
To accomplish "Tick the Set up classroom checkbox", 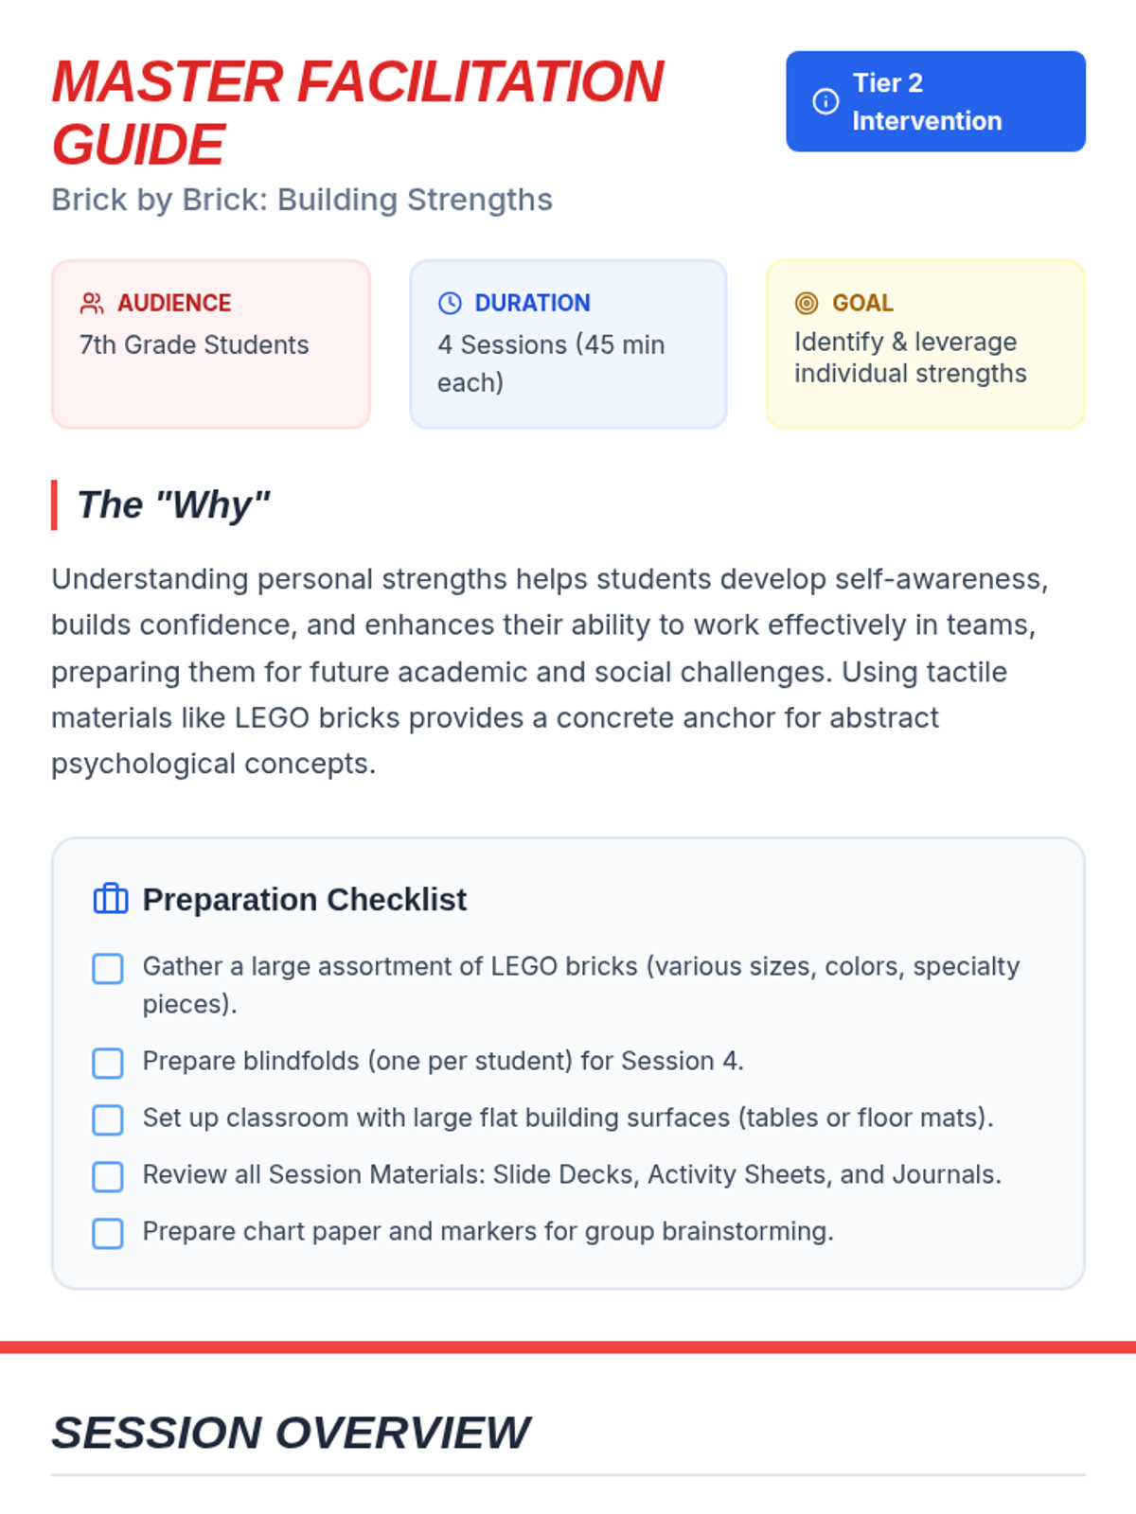I will pyautogui.click(x=108, y=1119).
